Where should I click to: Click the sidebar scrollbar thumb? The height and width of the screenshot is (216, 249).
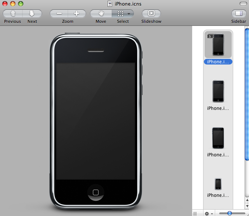click(x=247, y=94)
